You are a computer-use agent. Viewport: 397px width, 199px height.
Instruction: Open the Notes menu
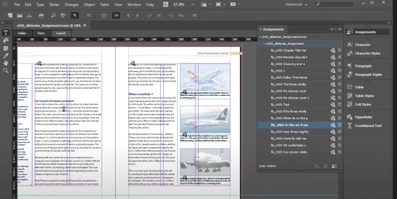click(54, 4)
